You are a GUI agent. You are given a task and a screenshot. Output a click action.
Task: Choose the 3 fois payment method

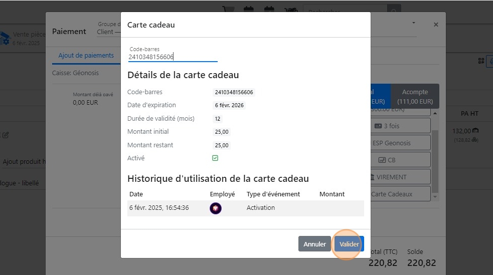point(401,126)
